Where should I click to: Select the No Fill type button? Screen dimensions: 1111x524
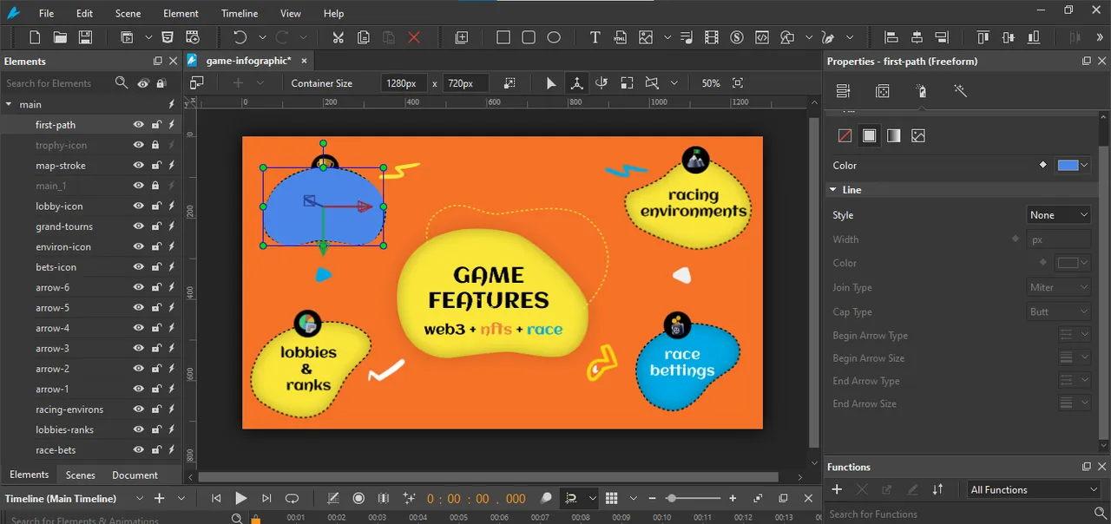[845, 135]
